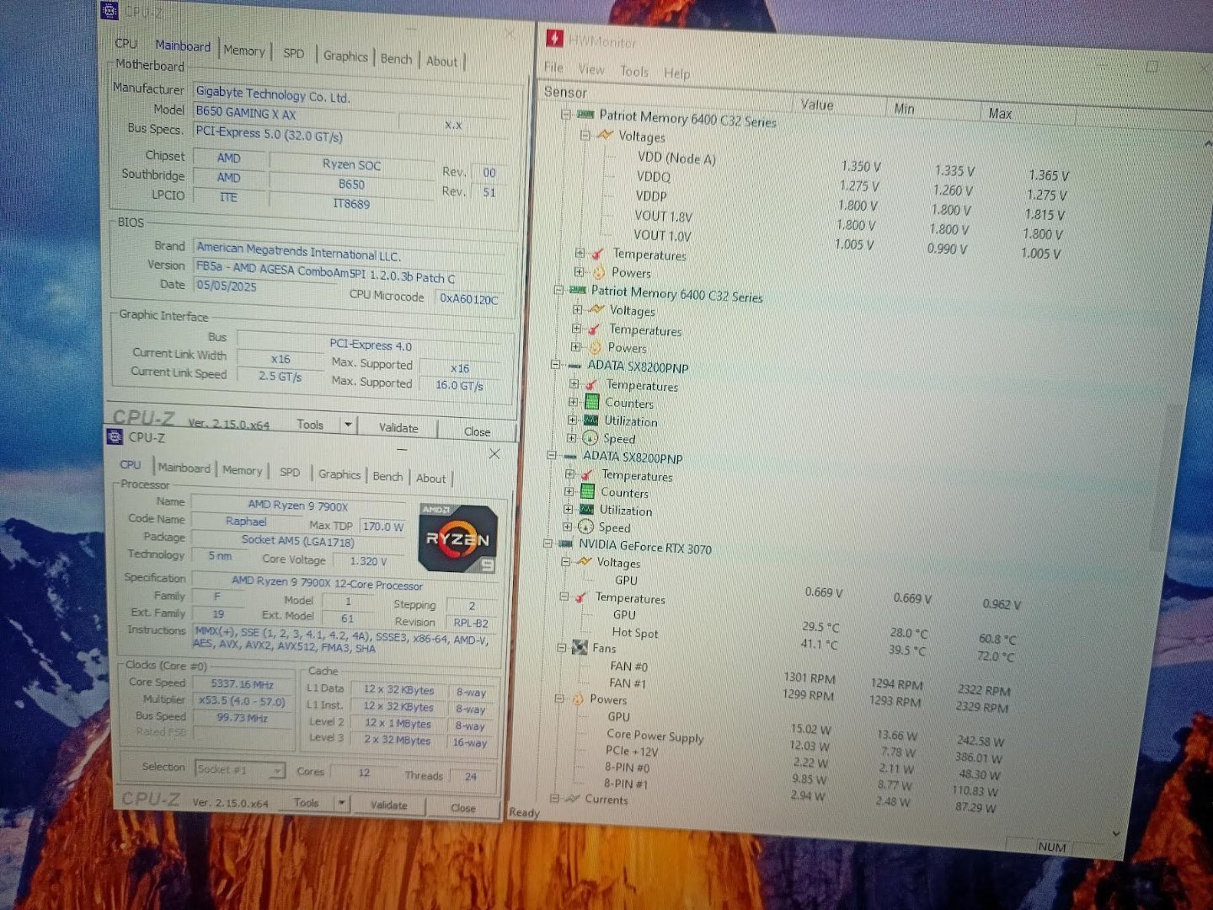
Task: Click Fans icon under NVIDIA GeForce RTX 3070
Action: 580,647
